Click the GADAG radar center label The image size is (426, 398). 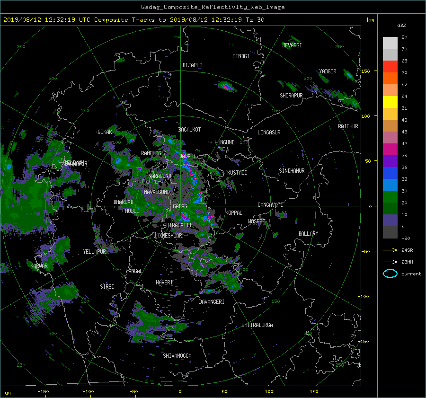[x=180, y=206]
